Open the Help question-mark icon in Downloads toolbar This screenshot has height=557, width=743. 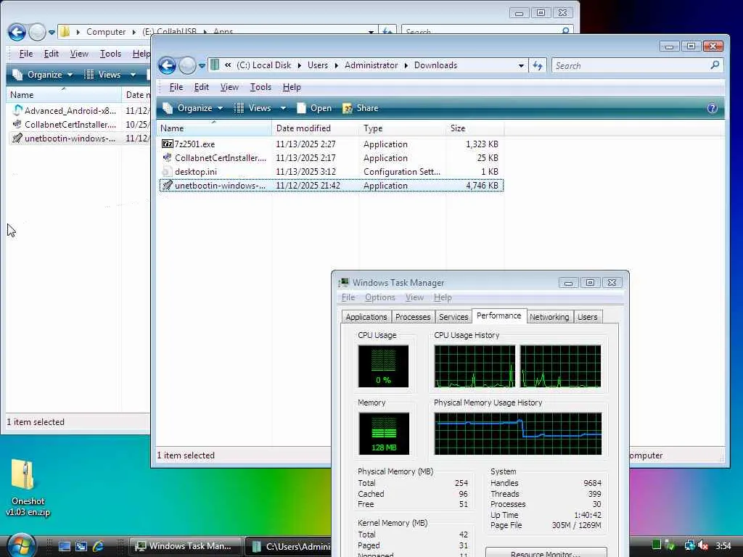tap(712, 108)
